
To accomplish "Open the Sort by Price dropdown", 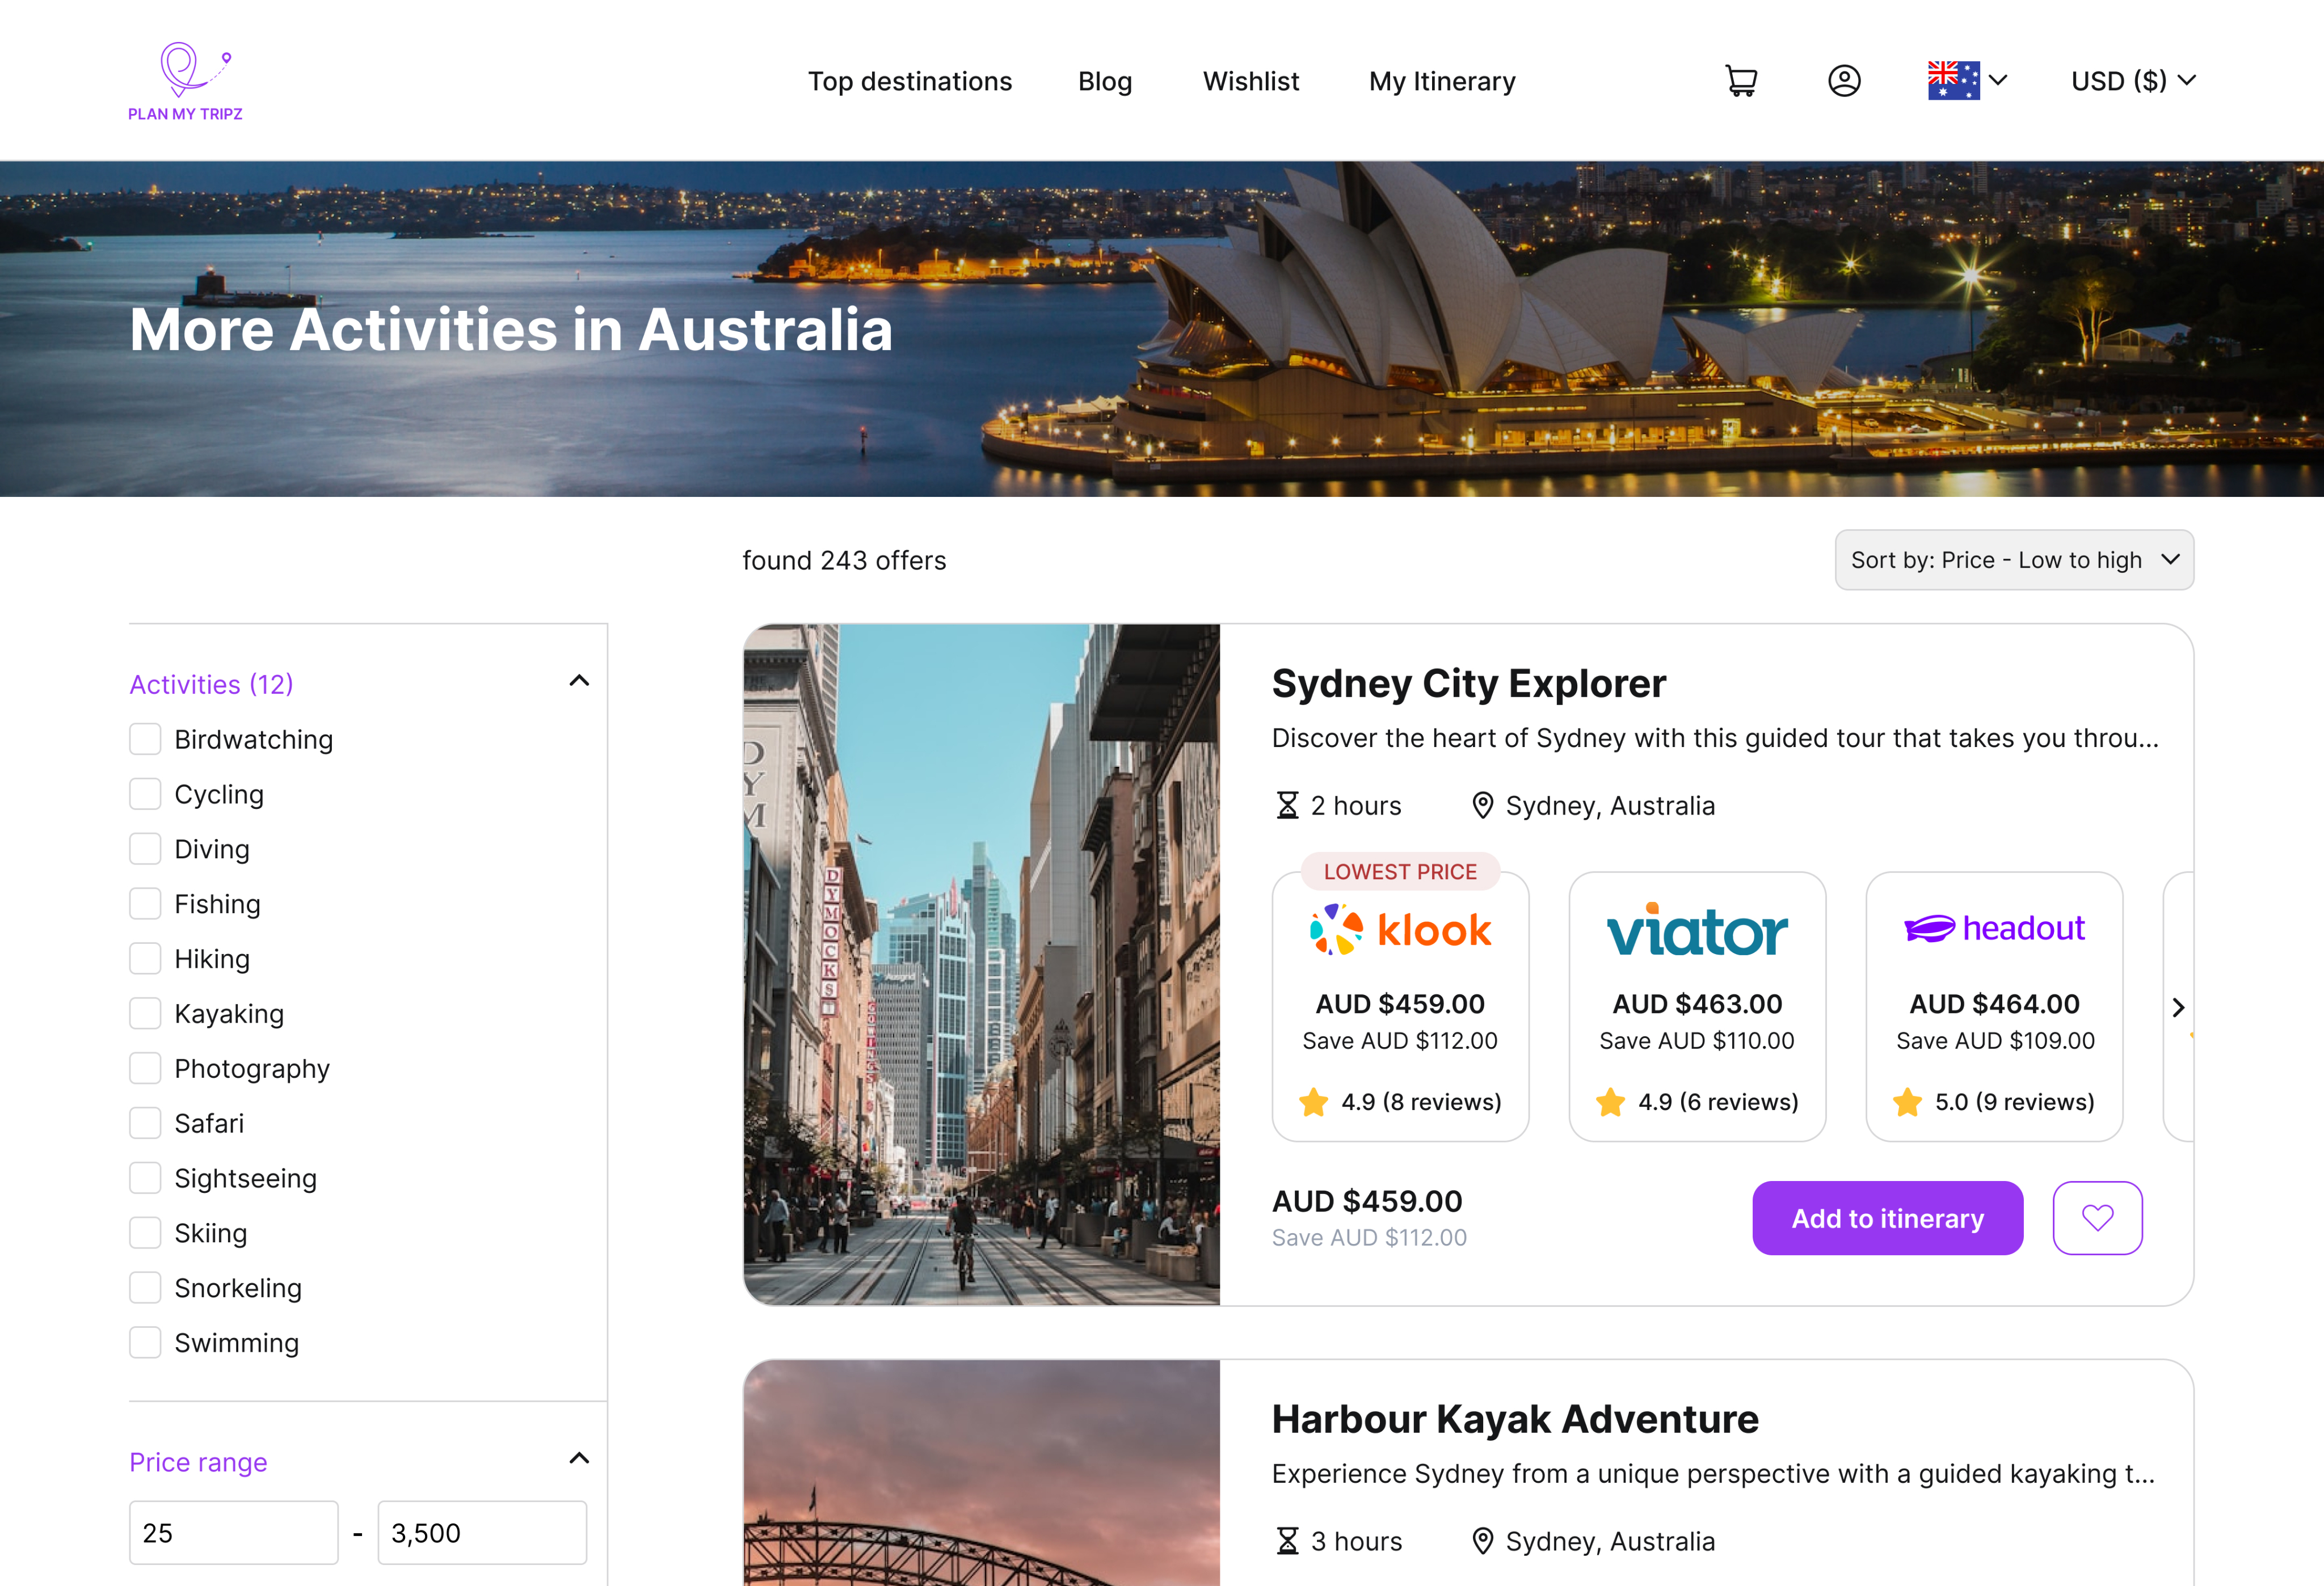I will 2013,560.
